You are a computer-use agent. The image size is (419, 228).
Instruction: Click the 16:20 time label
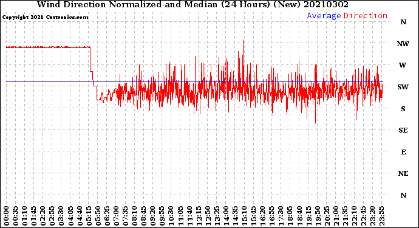click(x=262, y=216)
